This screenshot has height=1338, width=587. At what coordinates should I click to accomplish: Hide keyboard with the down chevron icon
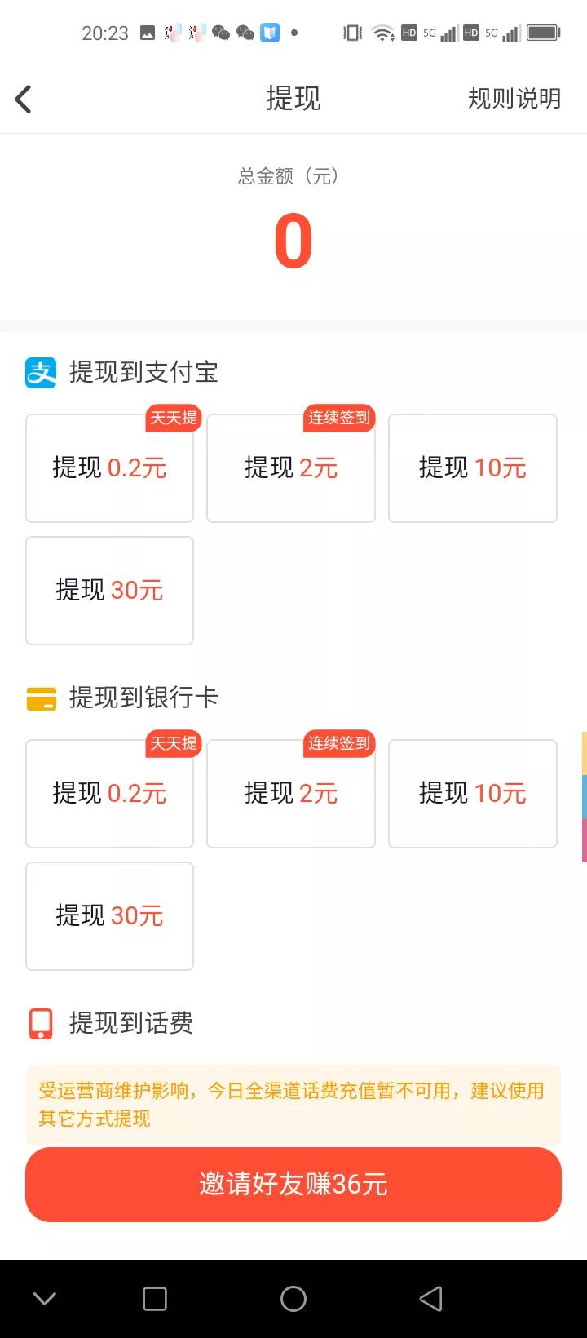45,1298
